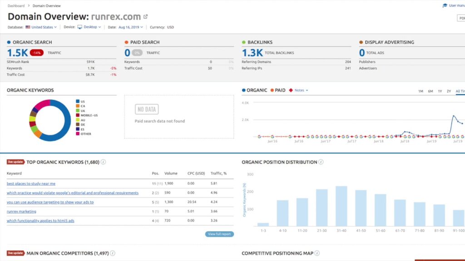Click the traffic spike peak on trend chart

pyautogui.click(x=454, y=116)
